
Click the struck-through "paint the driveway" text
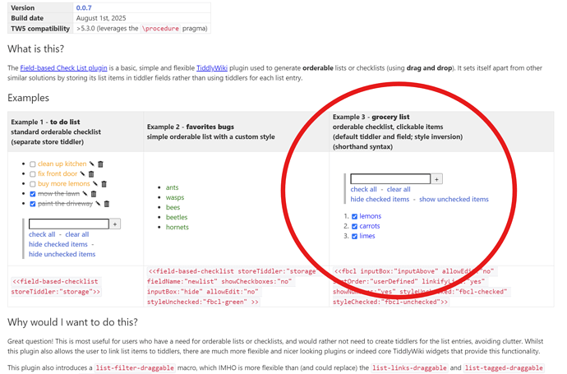click(x=66, y=204)
